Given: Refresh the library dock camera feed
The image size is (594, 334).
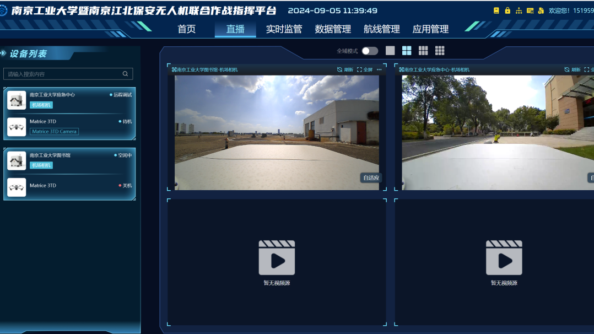Looking at the screenshot, I should [x=345, y=70].
